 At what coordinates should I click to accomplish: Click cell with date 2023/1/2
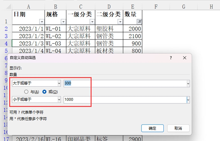[x=28, y=36]
